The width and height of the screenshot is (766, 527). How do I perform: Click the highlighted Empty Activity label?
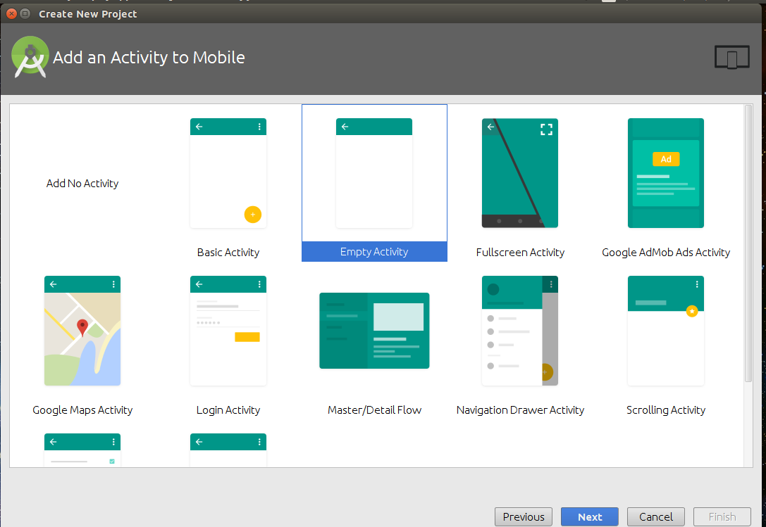[x=374, y=252]
